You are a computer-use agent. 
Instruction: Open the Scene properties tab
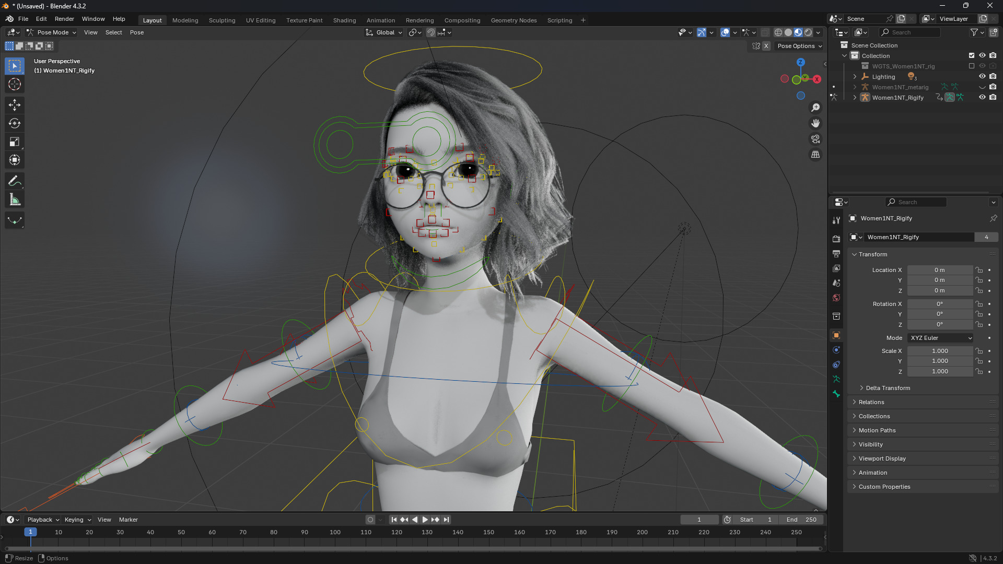836,283
